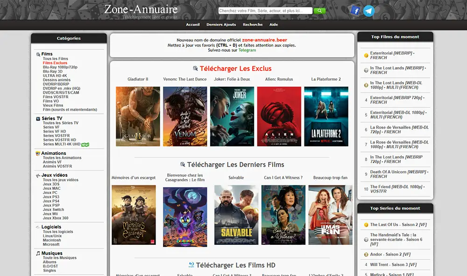Screen dimensions: 467x276
Task: Open La Plateforme 2 poster
Action: pyautogui.click(x=326, y=116)
